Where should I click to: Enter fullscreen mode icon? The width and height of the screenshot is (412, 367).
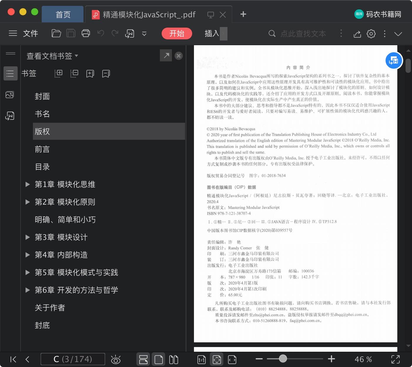click(x=396, y=359)
